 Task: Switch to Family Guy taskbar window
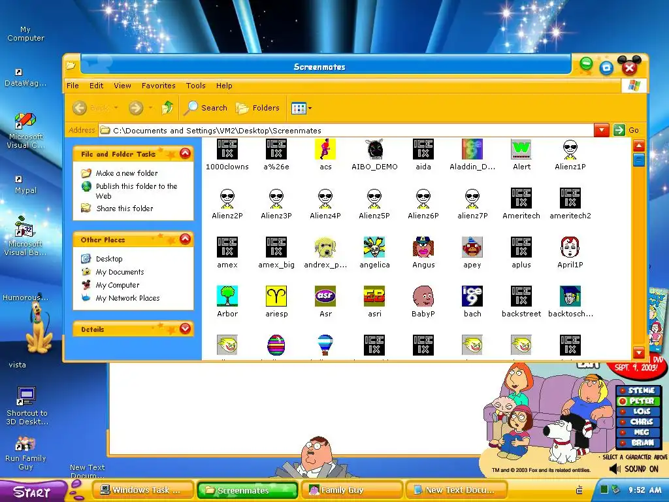(x=352, y=490)
